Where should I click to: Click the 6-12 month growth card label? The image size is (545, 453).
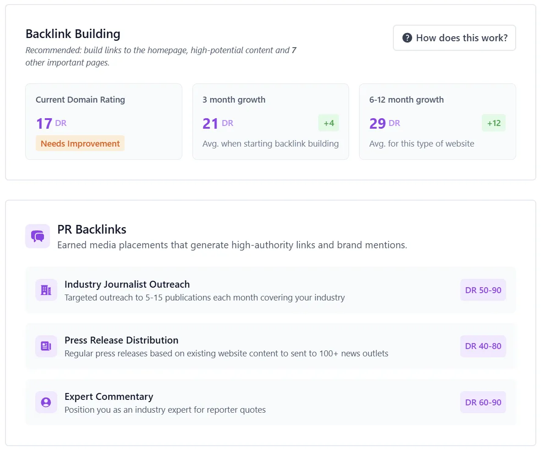coord(406,100)
